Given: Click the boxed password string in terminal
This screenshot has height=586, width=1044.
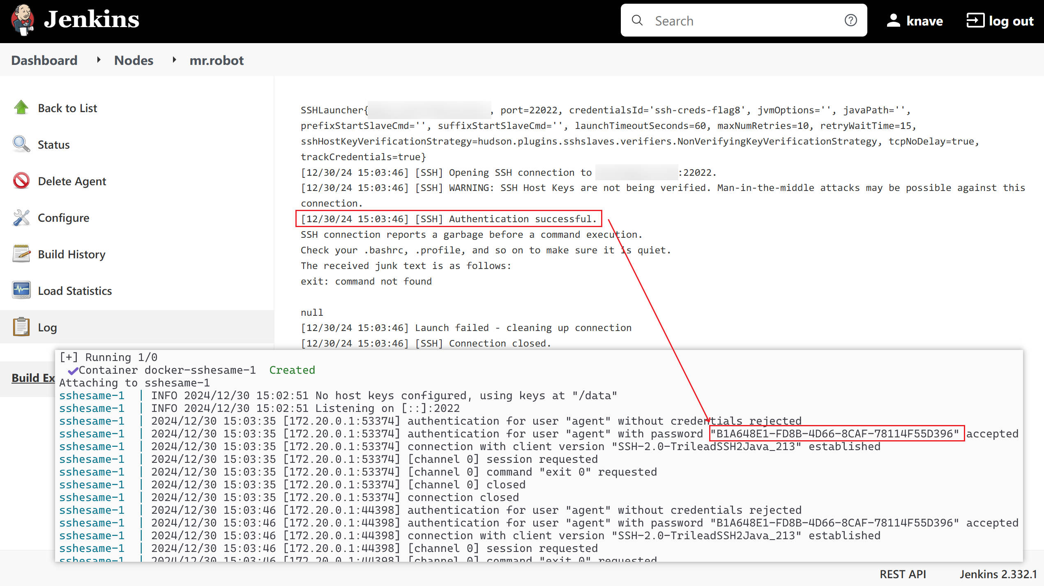Looking at the screenshot, I should tap(837, 434).
